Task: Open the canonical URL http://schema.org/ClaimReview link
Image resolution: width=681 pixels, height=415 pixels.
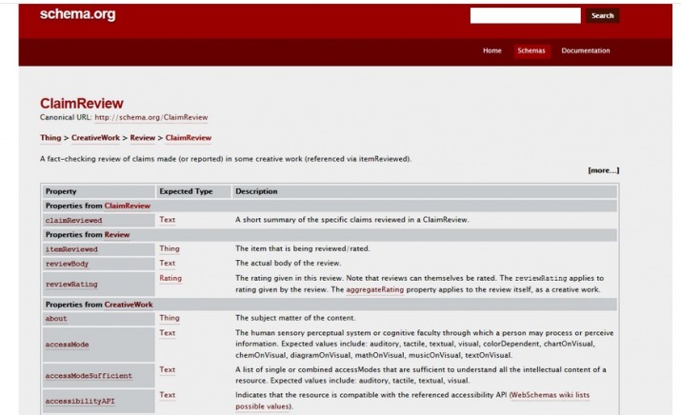Action: 151,117
